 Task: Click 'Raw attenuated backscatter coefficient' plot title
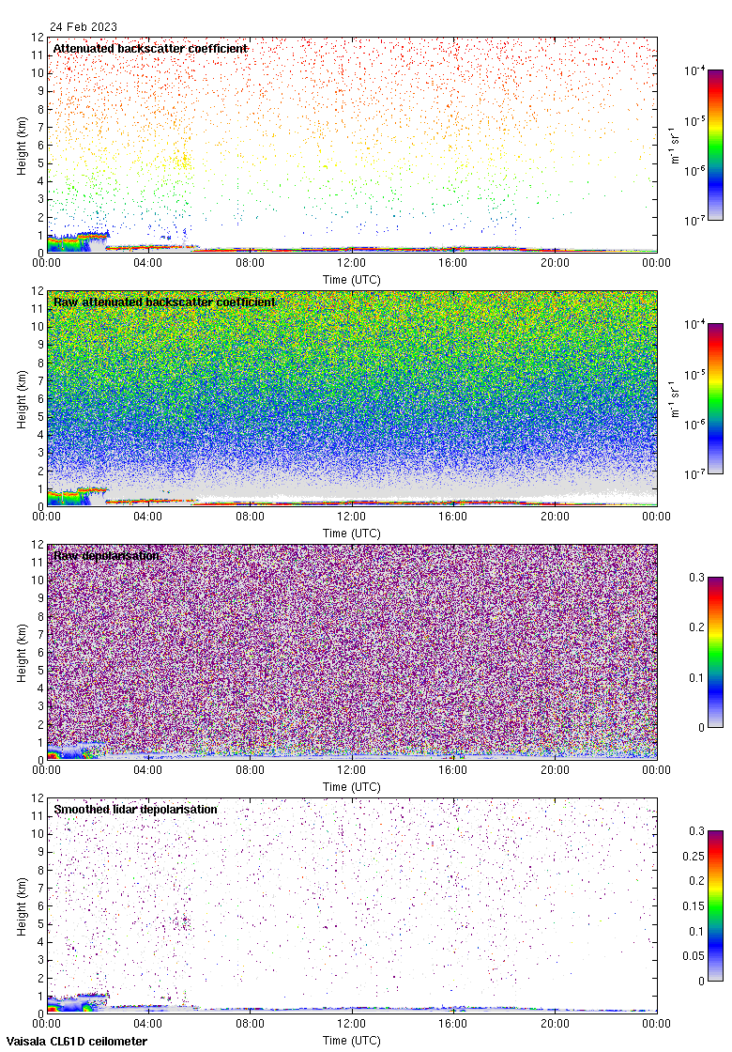[x=164, y=302]
